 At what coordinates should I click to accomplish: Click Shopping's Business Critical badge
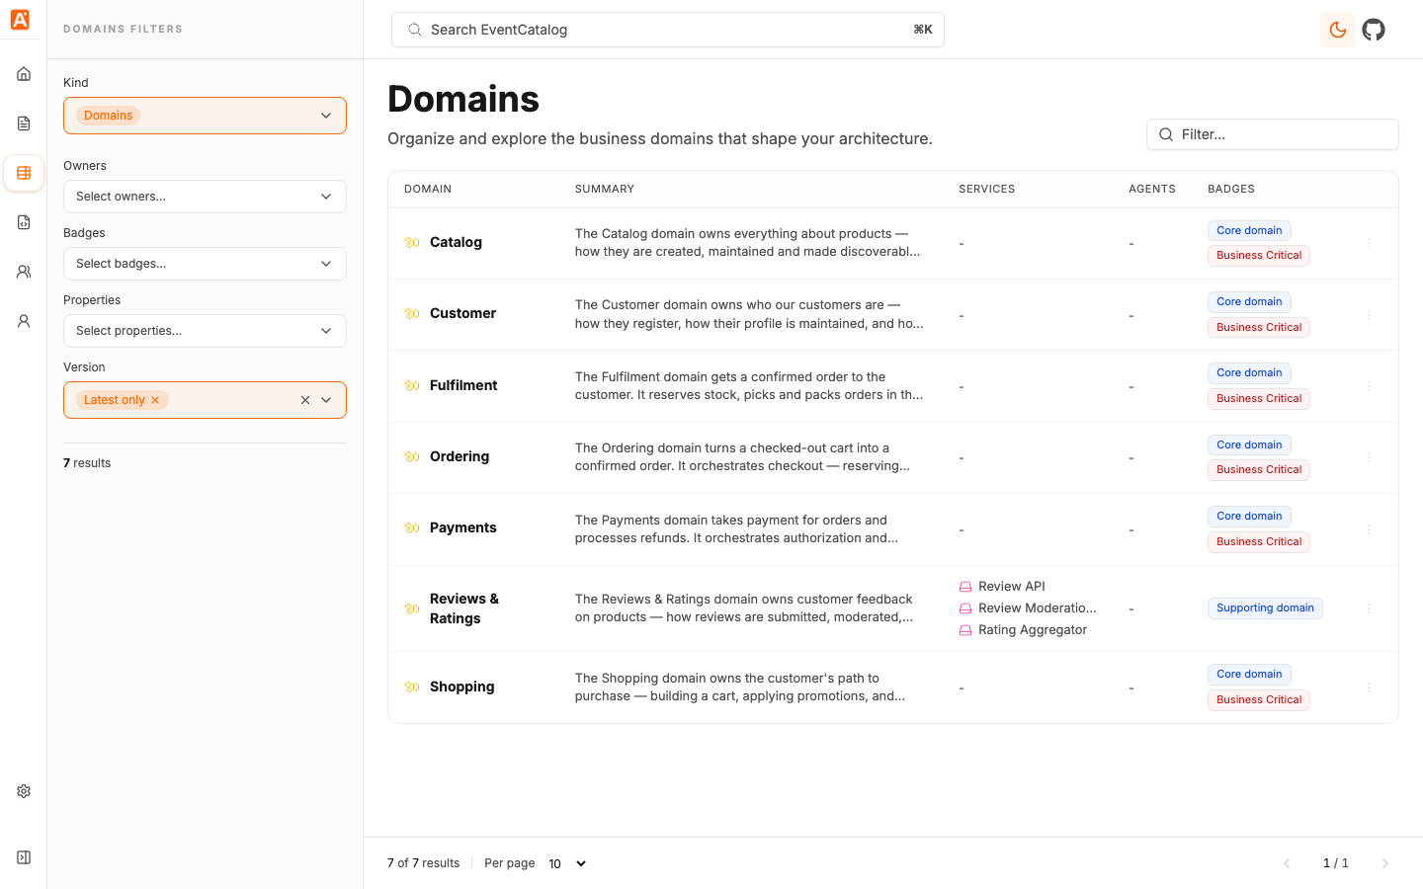pos(1259,699)
